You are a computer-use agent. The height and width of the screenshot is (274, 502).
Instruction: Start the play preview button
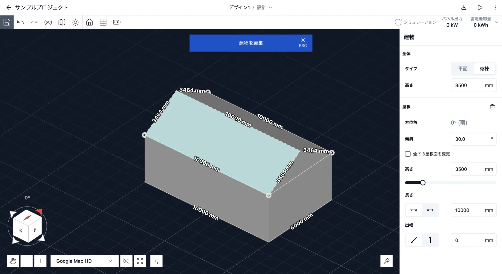pos(480,8)
